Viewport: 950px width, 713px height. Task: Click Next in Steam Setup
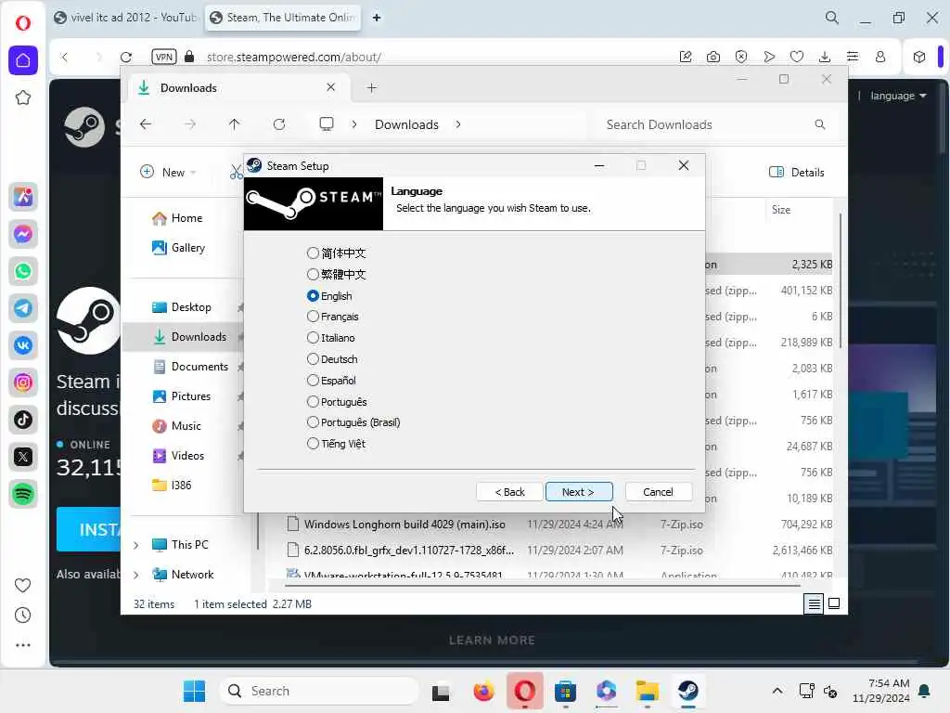click(x=579, y=492)
